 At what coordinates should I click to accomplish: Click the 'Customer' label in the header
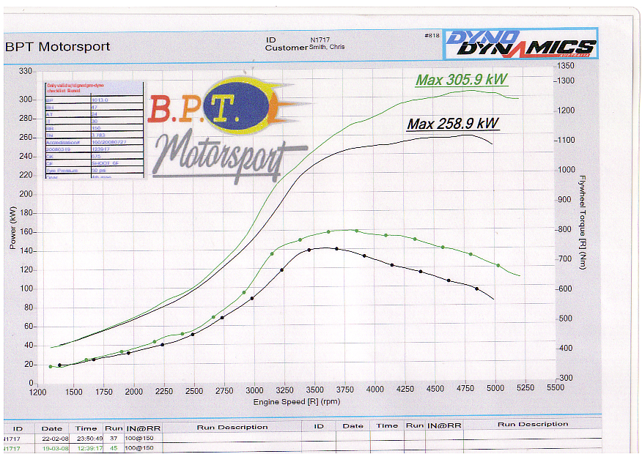(287, 48)
